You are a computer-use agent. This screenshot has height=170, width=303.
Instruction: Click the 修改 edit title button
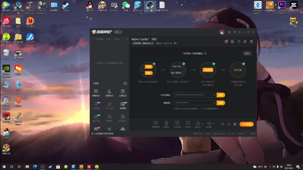154,39
